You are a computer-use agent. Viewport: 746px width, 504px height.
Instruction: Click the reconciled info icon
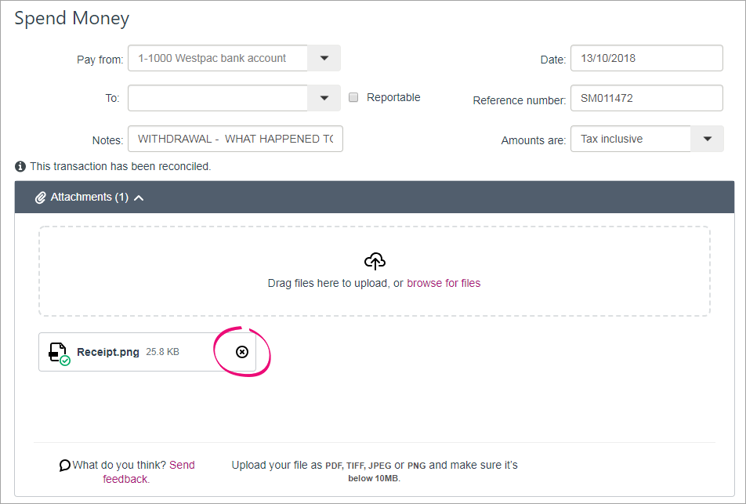20,166
